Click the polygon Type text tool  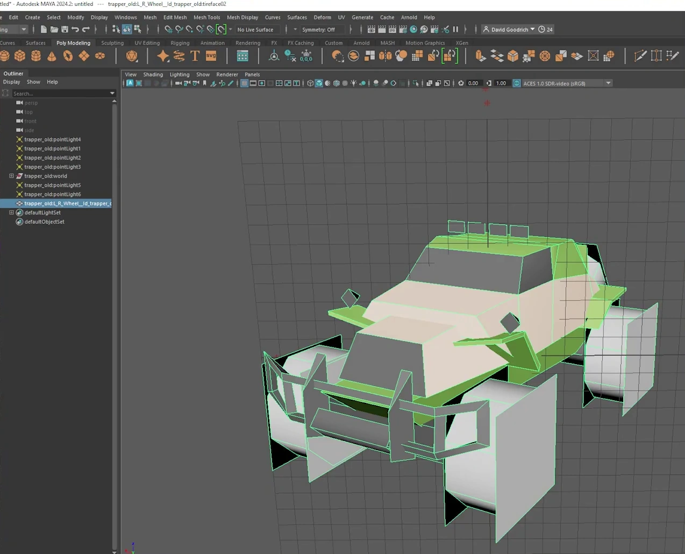click(x=195, y=56)
